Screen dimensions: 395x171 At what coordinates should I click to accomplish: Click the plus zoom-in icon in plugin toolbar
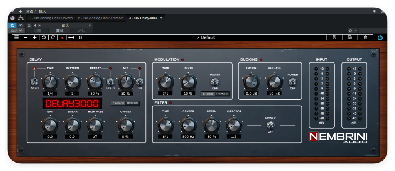34,37
